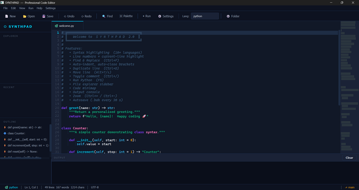Click the python language indicator in status bar

coord(11,187)
